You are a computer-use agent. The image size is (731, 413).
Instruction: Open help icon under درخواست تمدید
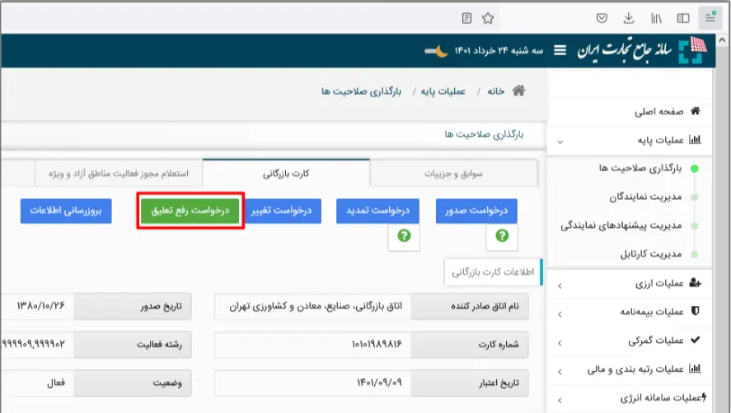pos(404,236)
